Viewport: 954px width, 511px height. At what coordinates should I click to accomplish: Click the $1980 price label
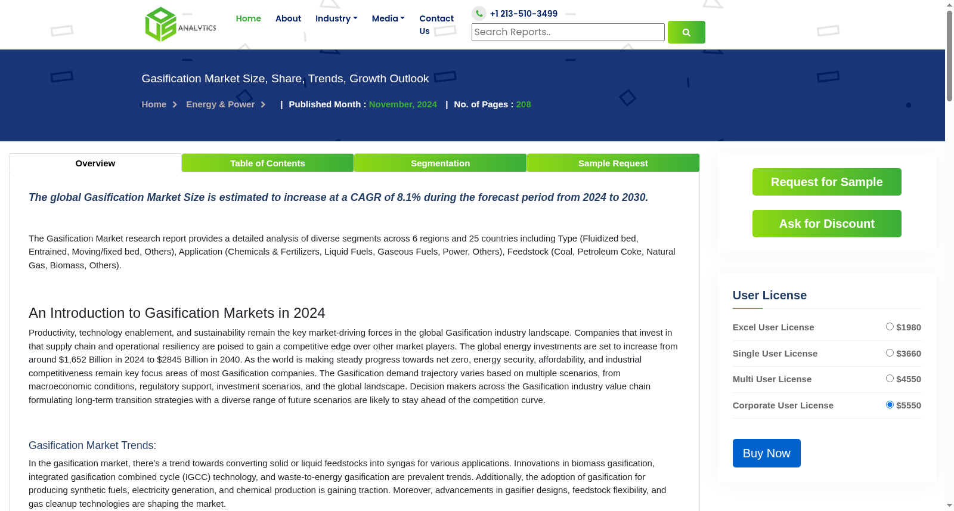[x=909, y=327]
